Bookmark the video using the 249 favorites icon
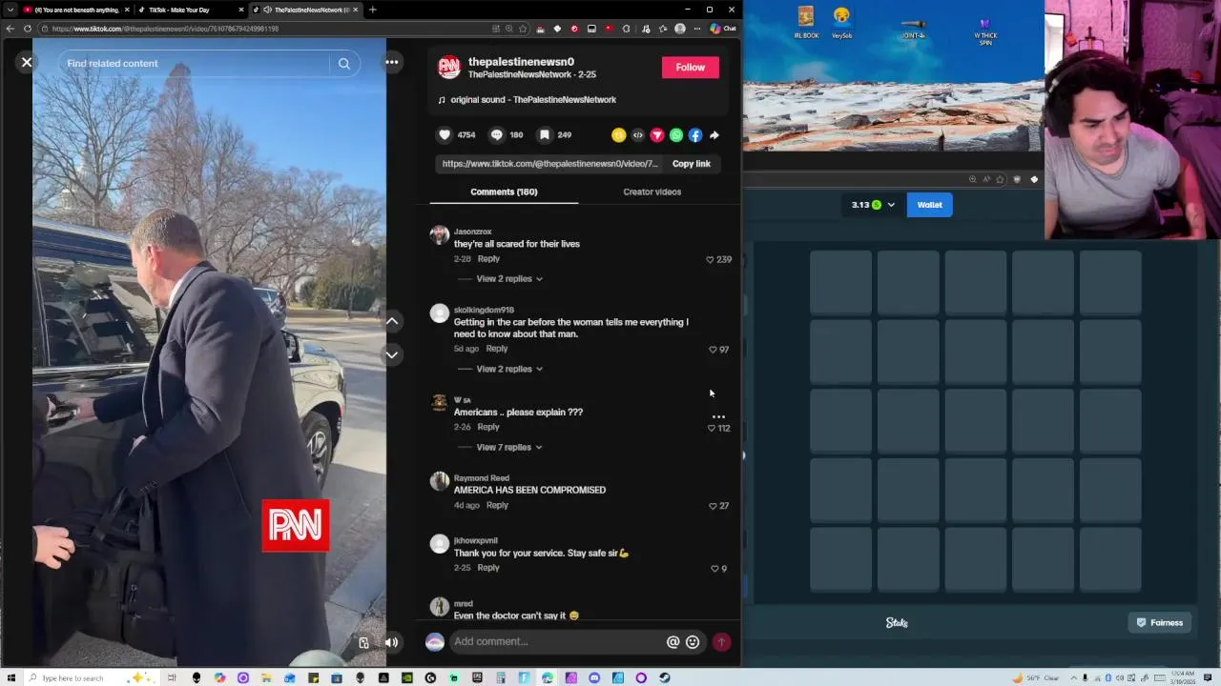Viewport: 1221px width, 686px height. pyautogui.click(x=545, y=135)
